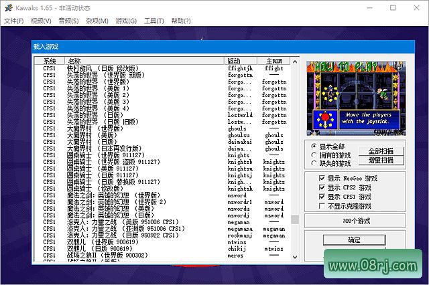Select game 圆桌骑士 (美版 911127)
Screen dimensions: 429x285
[x=162, y=169]
